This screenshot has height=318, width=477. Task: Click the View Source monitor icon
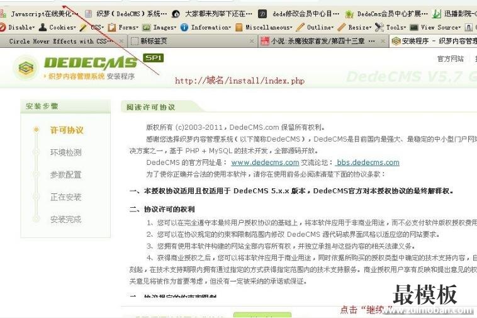pos(414,27)
